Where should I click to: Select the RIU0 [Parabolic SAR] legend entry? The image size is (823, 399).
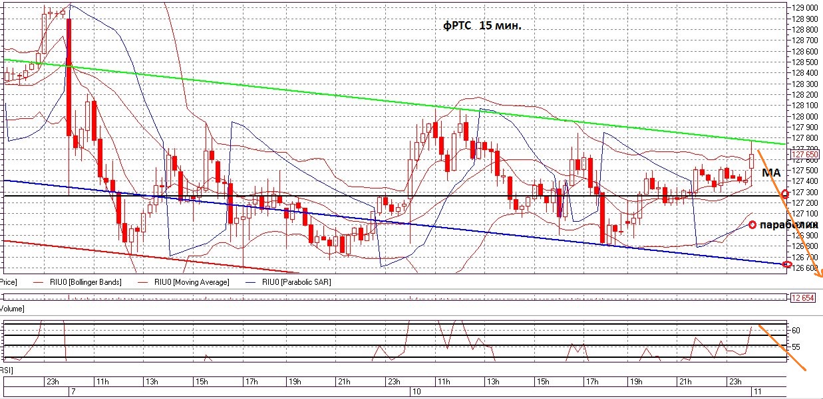(x=296, y=282)
